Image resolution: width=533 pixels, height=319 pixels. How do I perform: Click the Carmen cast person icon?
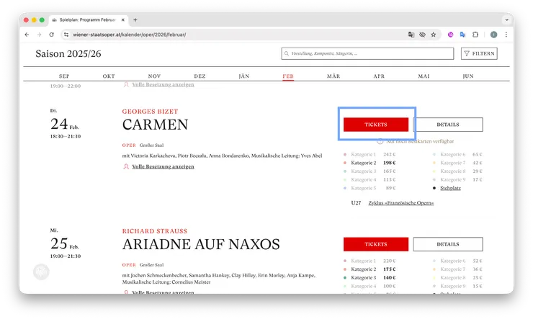pos(126,166)
